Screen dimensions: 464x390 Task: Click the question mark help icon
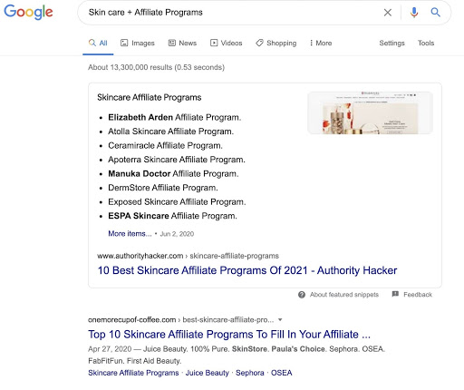pos(302,295)
